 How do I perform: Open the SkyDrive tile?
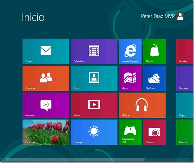[154, 78]
